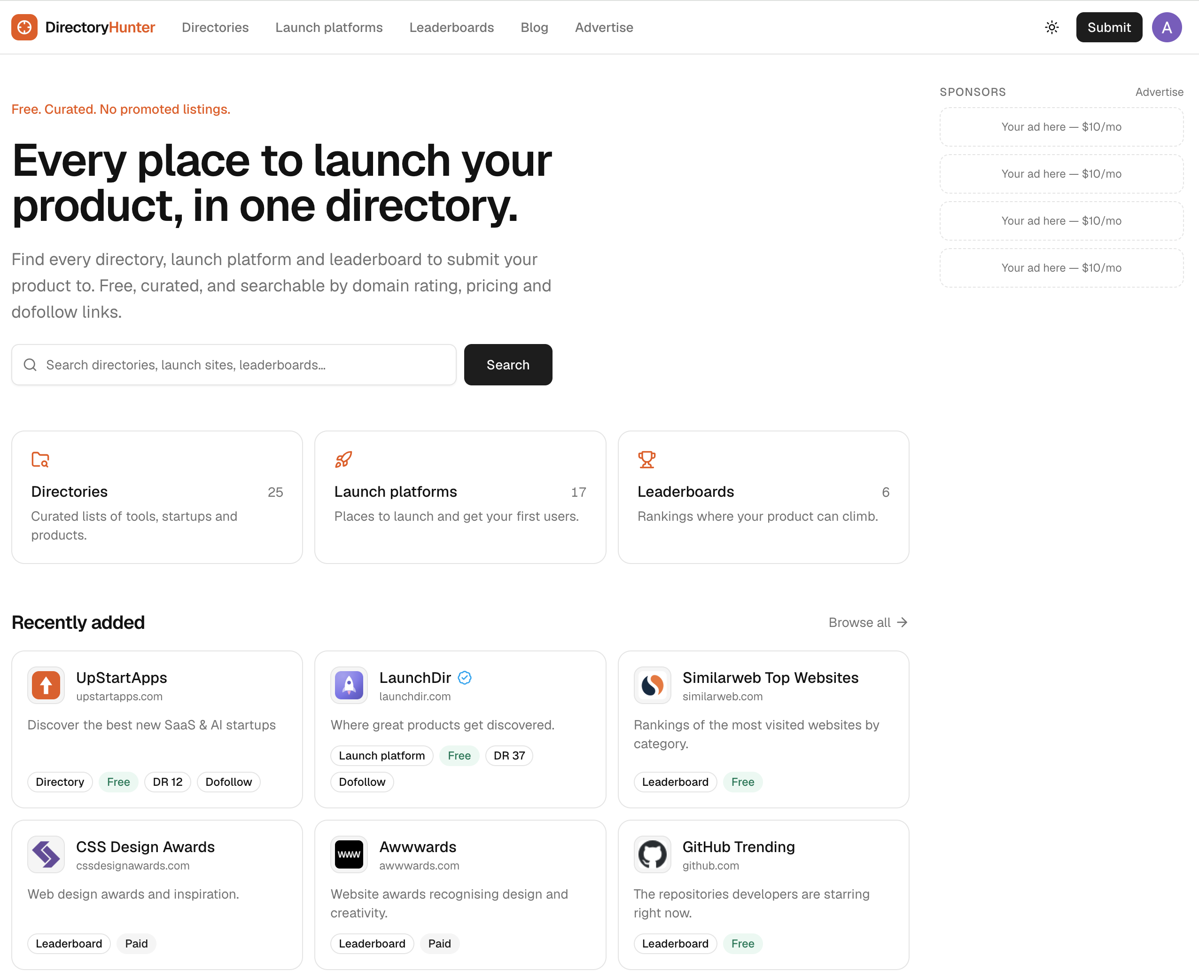Click LaunchDir's verified badge icon
This screenshot has width=1199, height=971.
[464, 677]
